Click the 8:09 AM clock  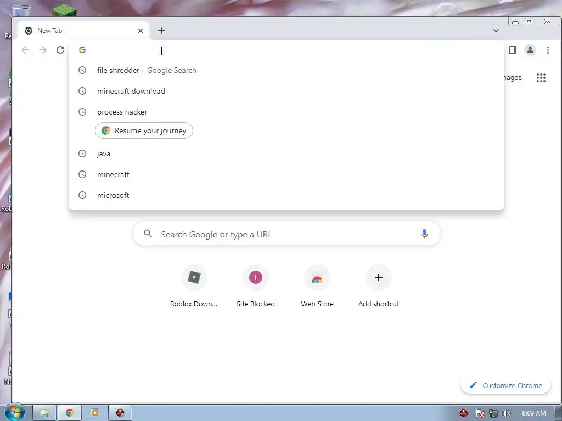(x=534, y=413)
